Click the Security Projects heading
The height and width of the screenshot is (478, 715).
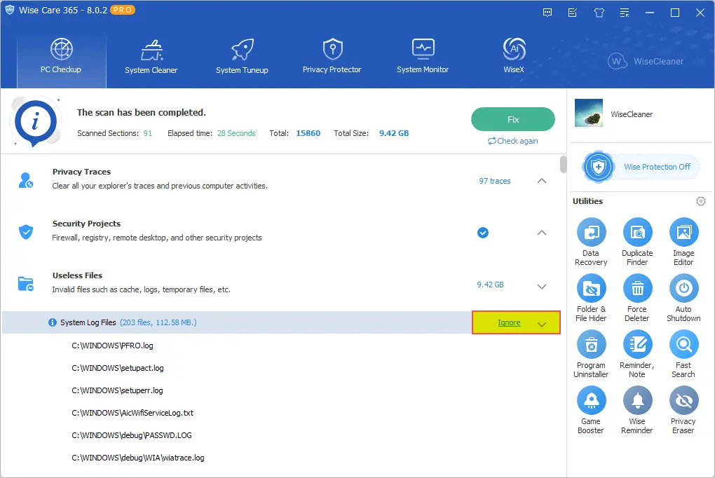[86, 224]
